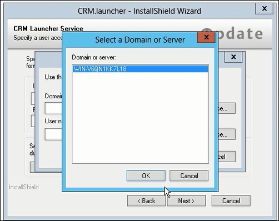This screenshot has width=279, height=221.
Task: Confirm selection with the OK button
Action: click(146, 175)
